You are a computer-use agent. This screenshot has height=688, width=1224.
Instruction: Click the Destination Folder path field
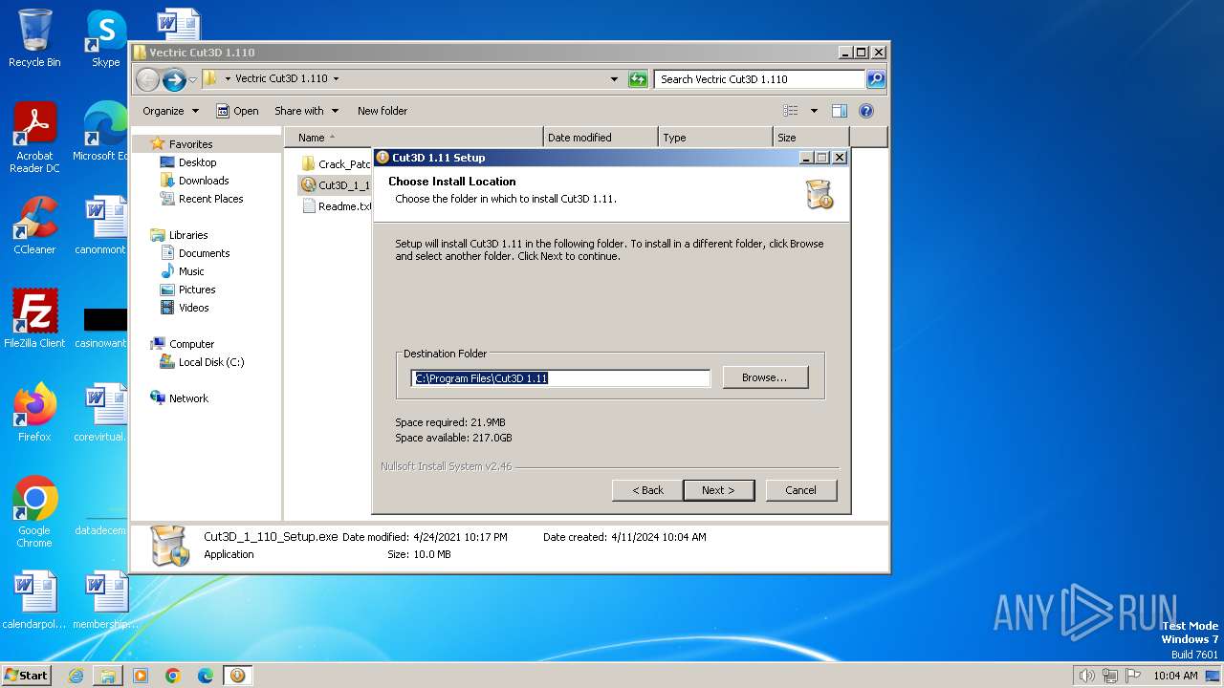[560, 378]
